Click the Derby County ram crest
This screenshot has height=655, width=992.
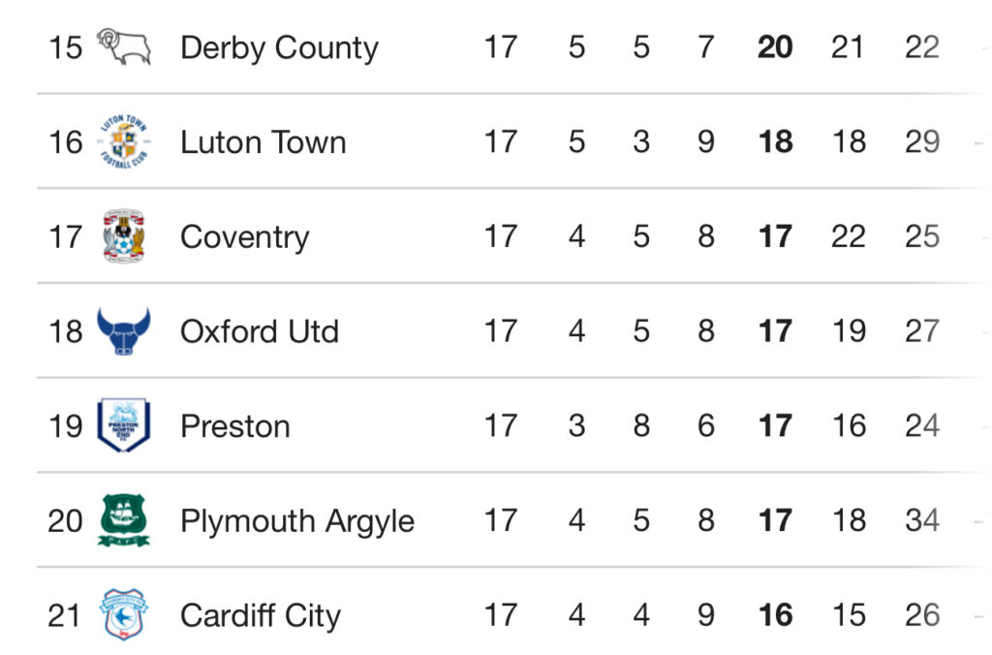coord(124,47)
